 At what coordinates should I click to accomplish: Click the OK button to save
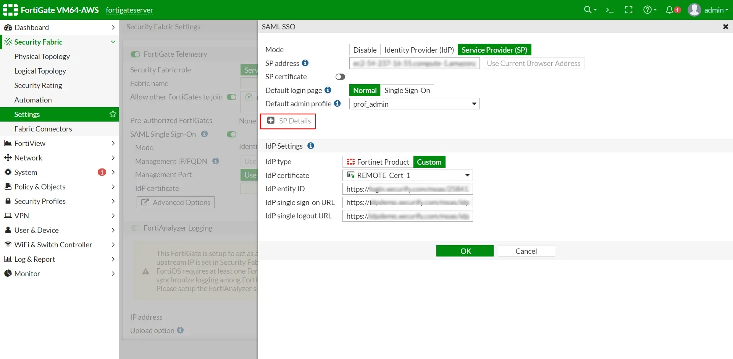click(x=465, y=251)
